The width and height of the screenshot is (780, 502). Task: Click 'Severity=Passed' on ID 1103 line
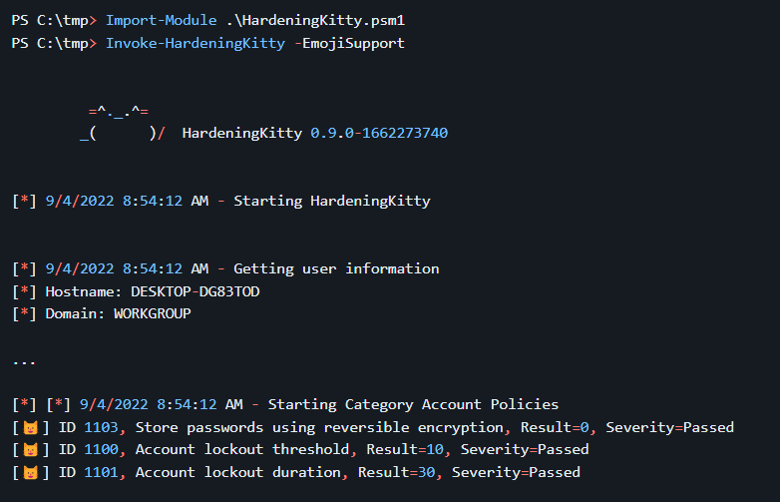click(x=669, y=427)
